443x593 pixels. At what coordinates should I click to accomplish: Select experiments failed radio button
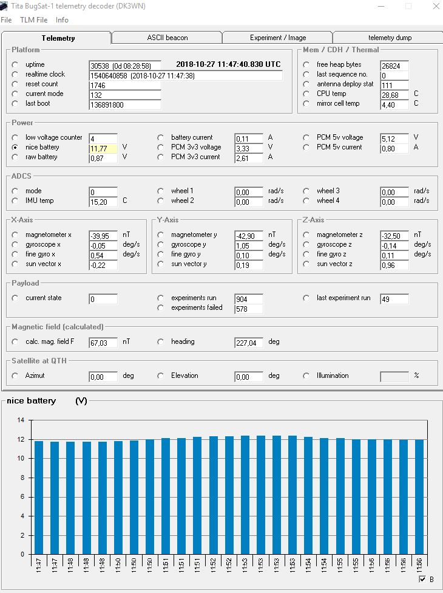(x=161, y=308)
